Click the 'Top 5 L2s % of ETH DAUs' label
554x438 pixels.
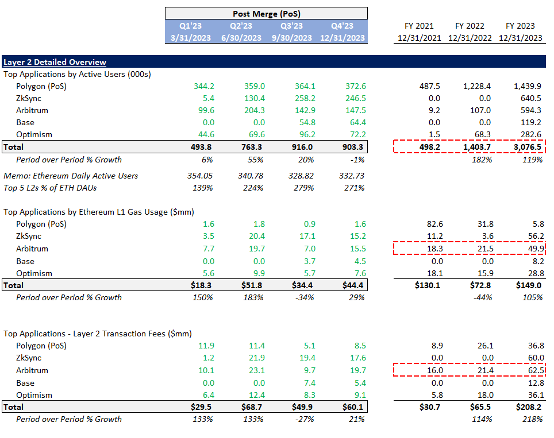click(x=50, y=188)
